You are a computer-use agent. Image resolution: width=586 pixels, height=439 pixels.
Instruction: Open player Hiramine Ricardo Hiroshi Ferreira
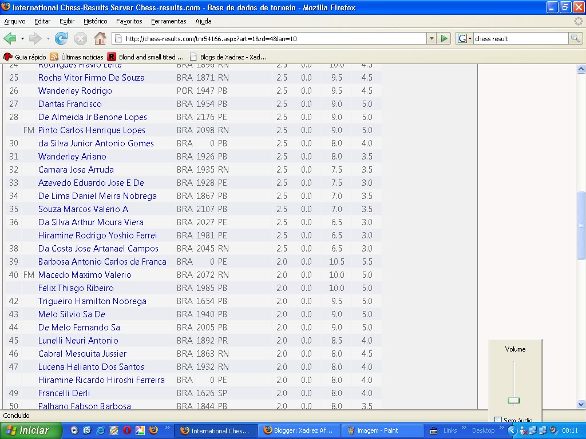click(101, 380)
